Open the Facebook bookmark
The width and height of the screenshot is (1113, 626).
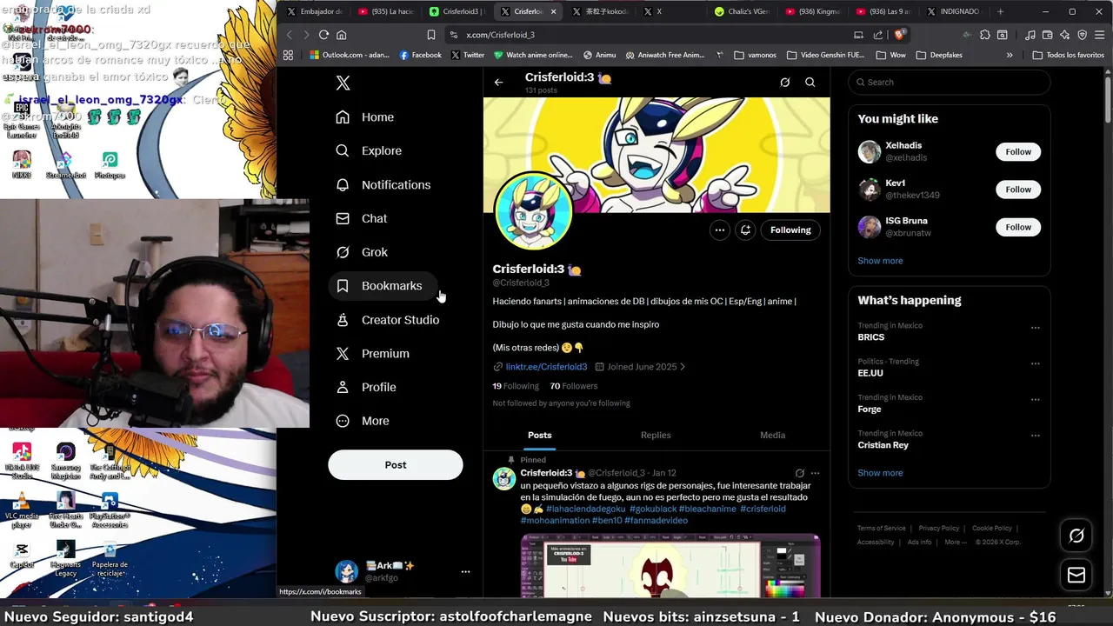click(x=420, y=55)
